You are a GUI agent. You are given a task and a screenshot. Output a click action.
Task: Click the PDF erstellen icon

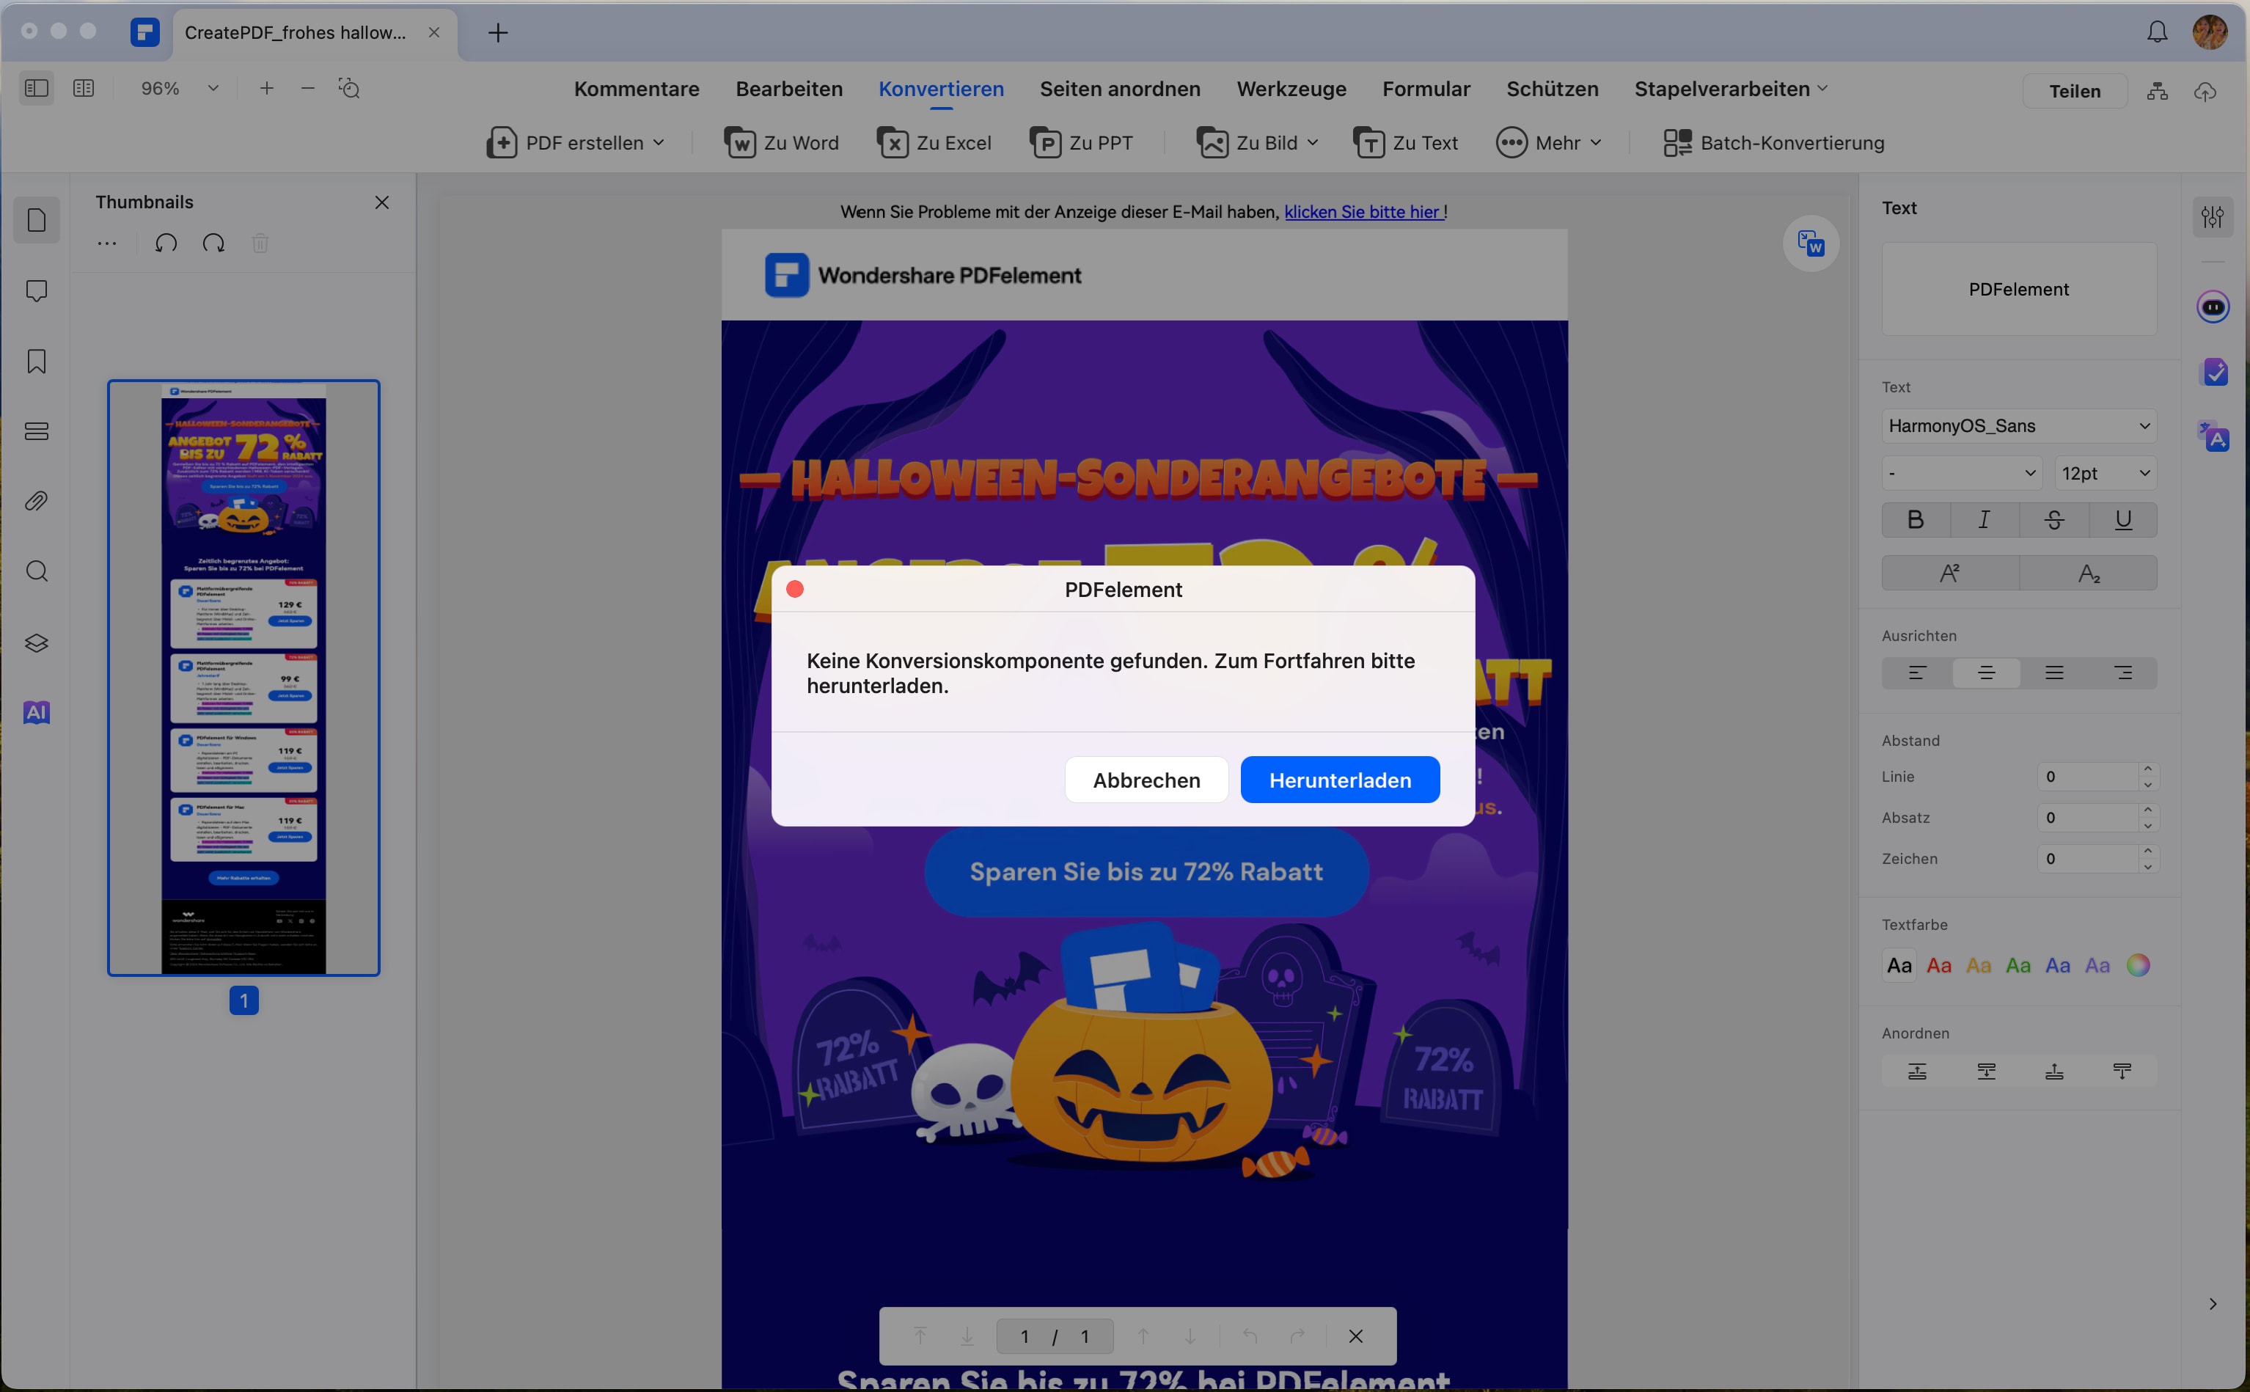coord(505,143)
